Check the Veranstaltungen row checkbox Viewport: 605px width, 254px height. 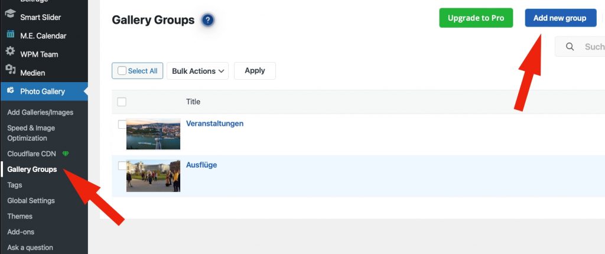pyautogui.click(x=122, y=125)
